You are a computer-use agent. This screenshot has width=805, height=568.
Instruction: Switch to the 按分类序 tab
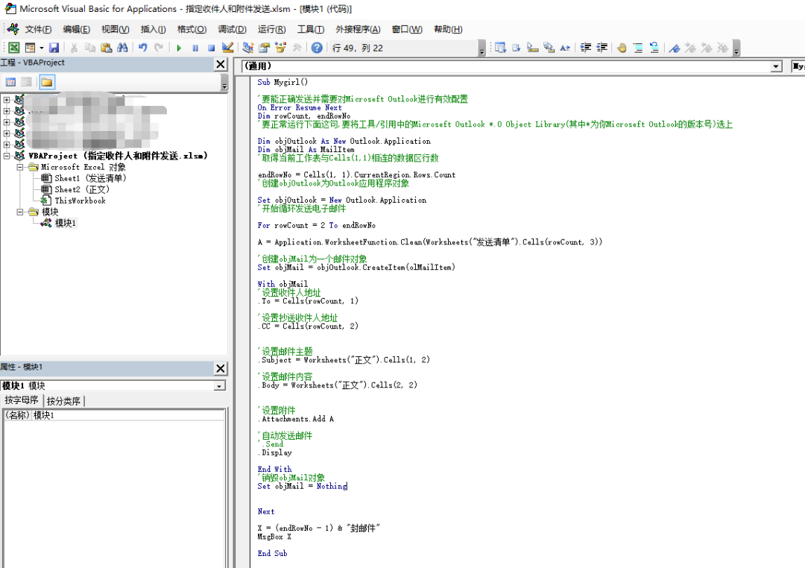[64, 401]
